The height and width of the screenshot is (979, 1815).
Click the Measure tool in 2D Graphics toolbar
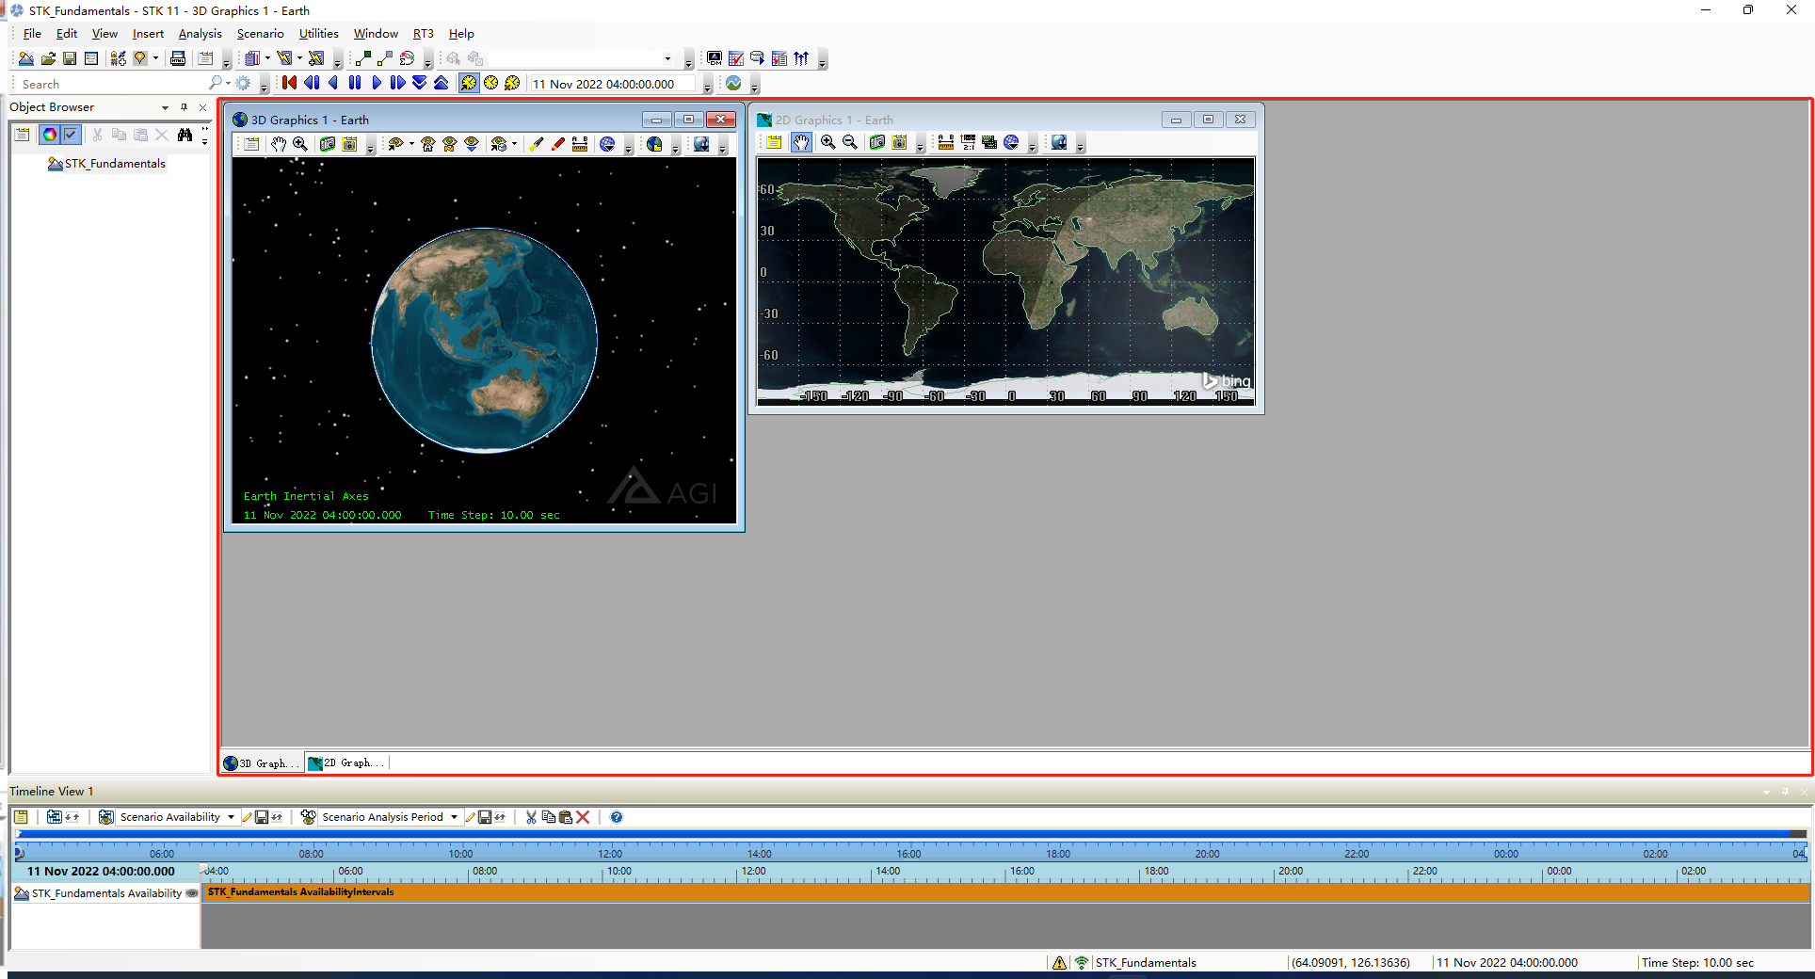945,142
